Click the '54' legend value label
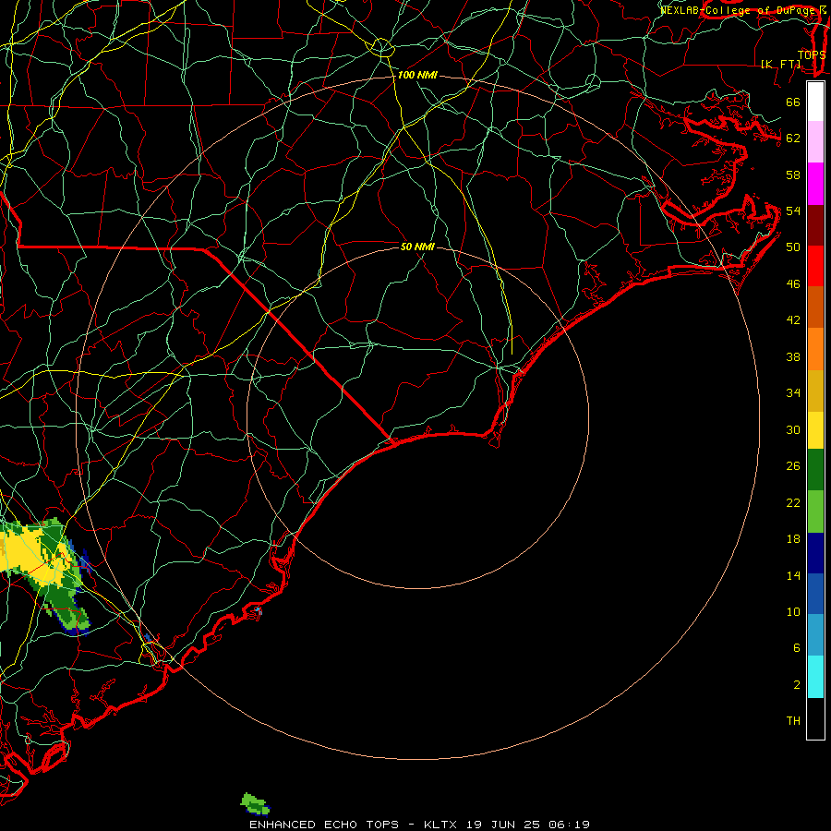The height and width of the screenshot is (831, 831). coord(793,211)
